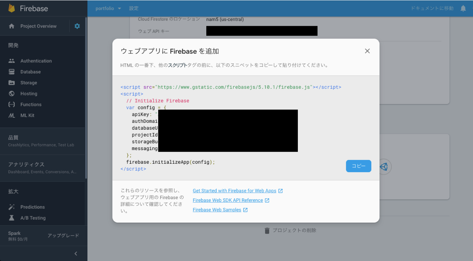This screenshot has width=473, height=261.
Task: Open Project Overview home icon
Action: pos(11,26)
